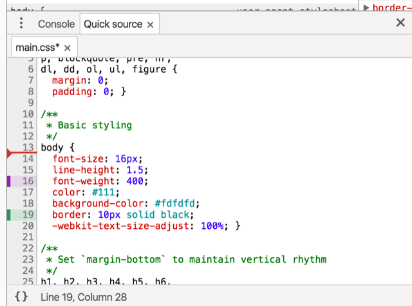Click the purple change marker on line 16

pyautogui.click(x=9, y=181)
